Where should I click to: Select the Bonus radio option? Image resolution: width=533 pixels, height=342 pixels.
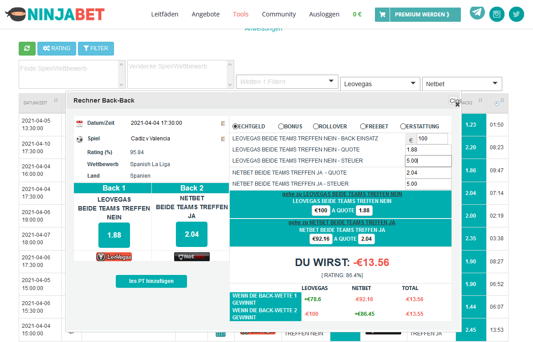pos(281,127)
